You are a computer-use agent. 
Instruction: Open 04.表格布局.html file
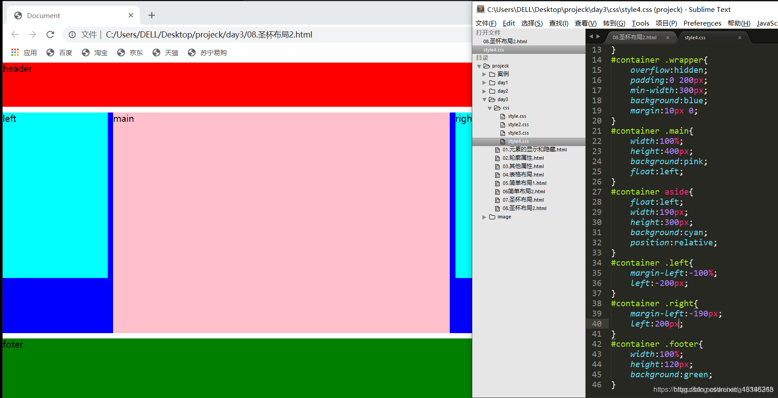point(523,175)
